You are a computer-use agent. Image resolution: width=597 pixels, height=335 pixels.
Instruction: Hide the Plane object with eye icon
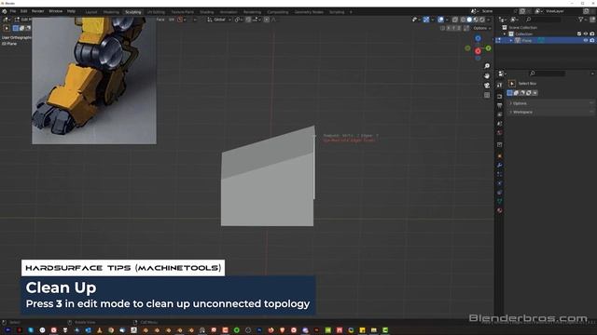[x=586, y=40]
